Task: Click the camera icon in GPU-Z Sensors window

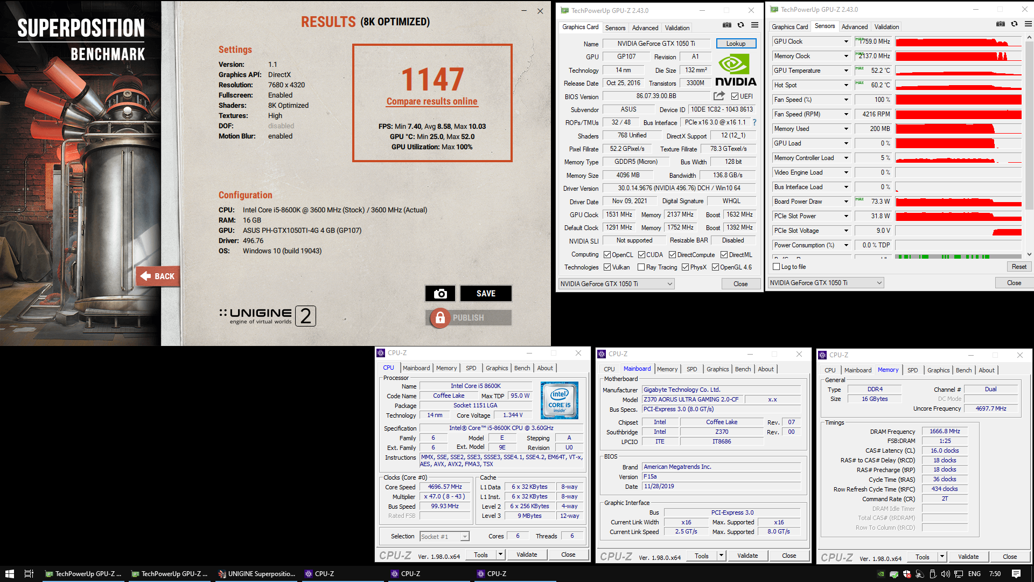Action: tap(1001, 24)
